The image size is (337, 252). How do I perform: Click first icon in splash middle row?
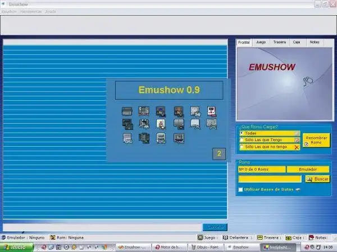(x=127, y=124)
